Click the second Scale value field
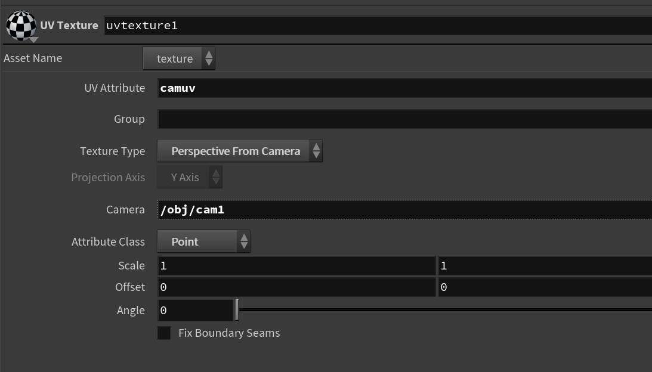This screenshot has width=652, height=372. point(545,266)
